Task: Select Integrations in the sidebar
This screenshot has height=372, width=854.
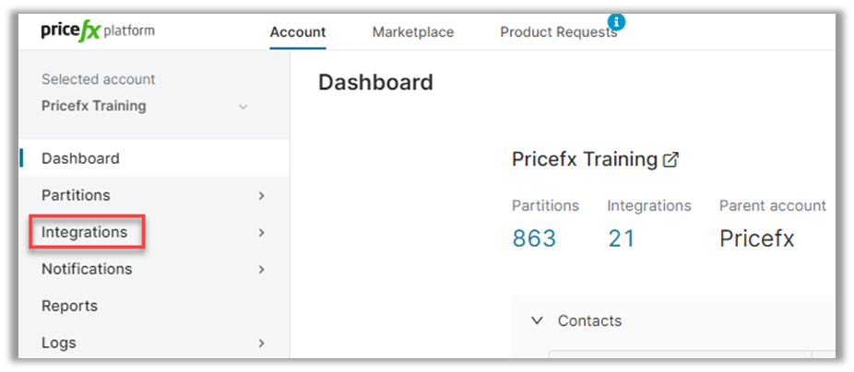Action: (84, 232)
